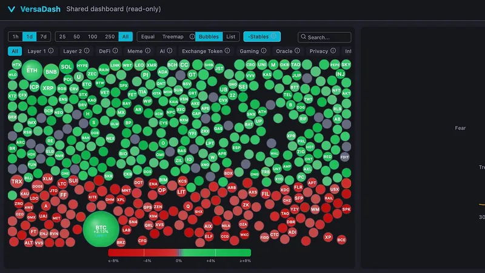Select the Meme category tab
485x273 pixels.
tap(139, 51)
